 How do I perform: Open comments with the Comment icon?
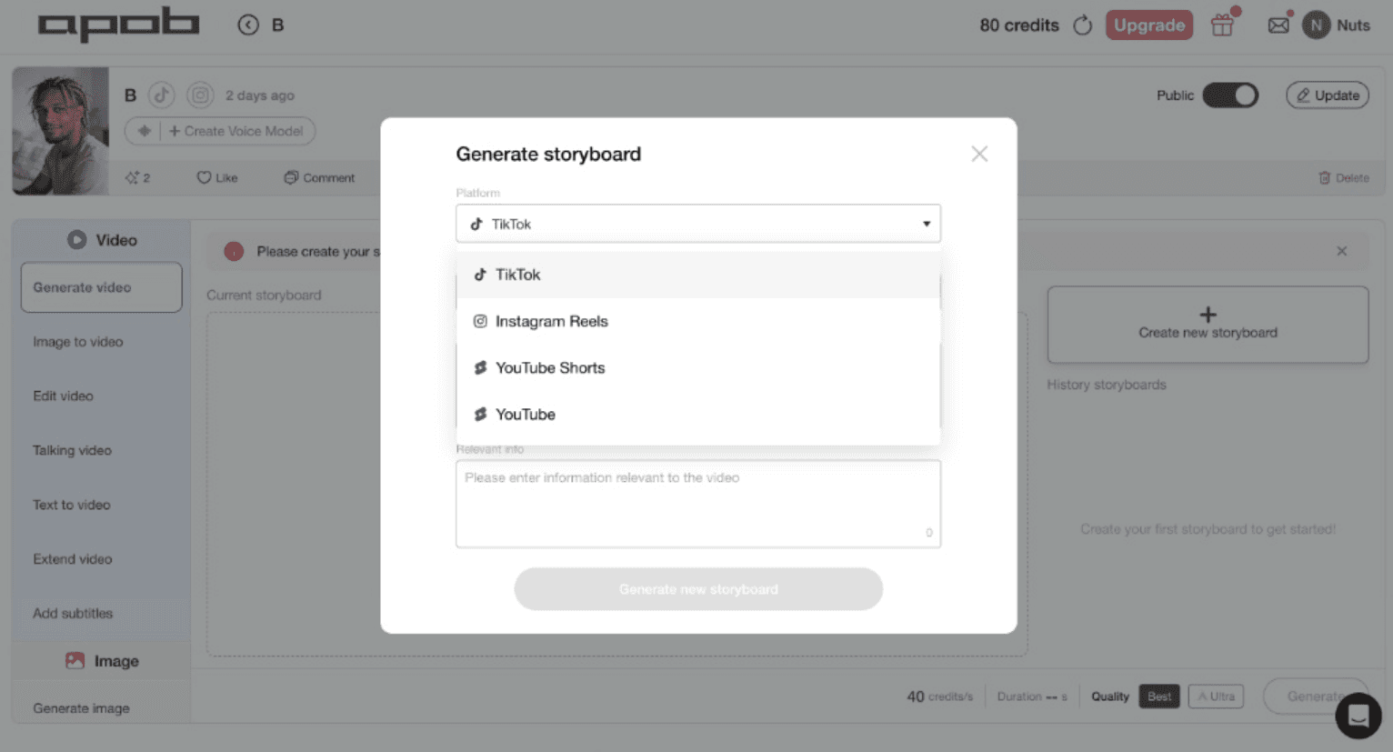click(x=291, y=177)
